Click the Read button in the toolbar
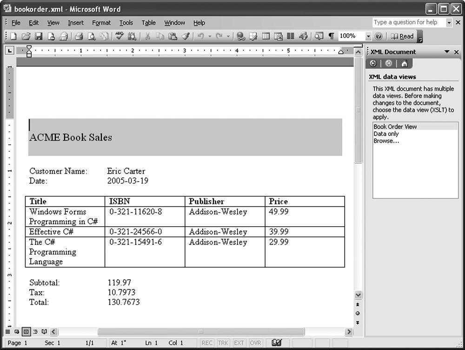 [402, 36]
